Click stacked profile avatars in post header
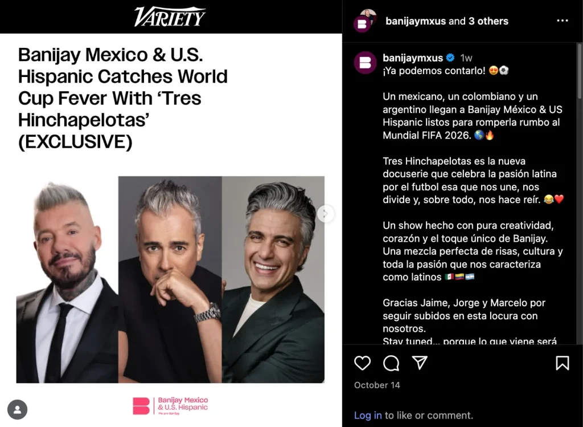Image resolution: width=583 pixels, height=427 pixels. pos(365,21)
